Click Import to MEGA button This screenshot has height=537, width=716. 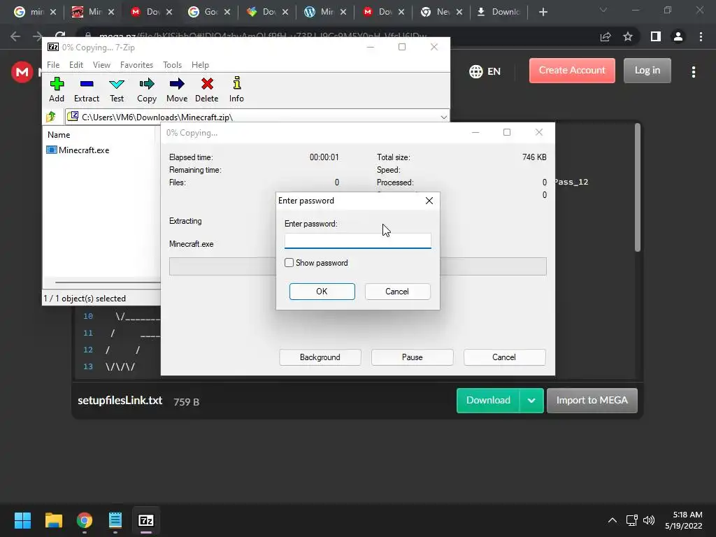[592, 400]
